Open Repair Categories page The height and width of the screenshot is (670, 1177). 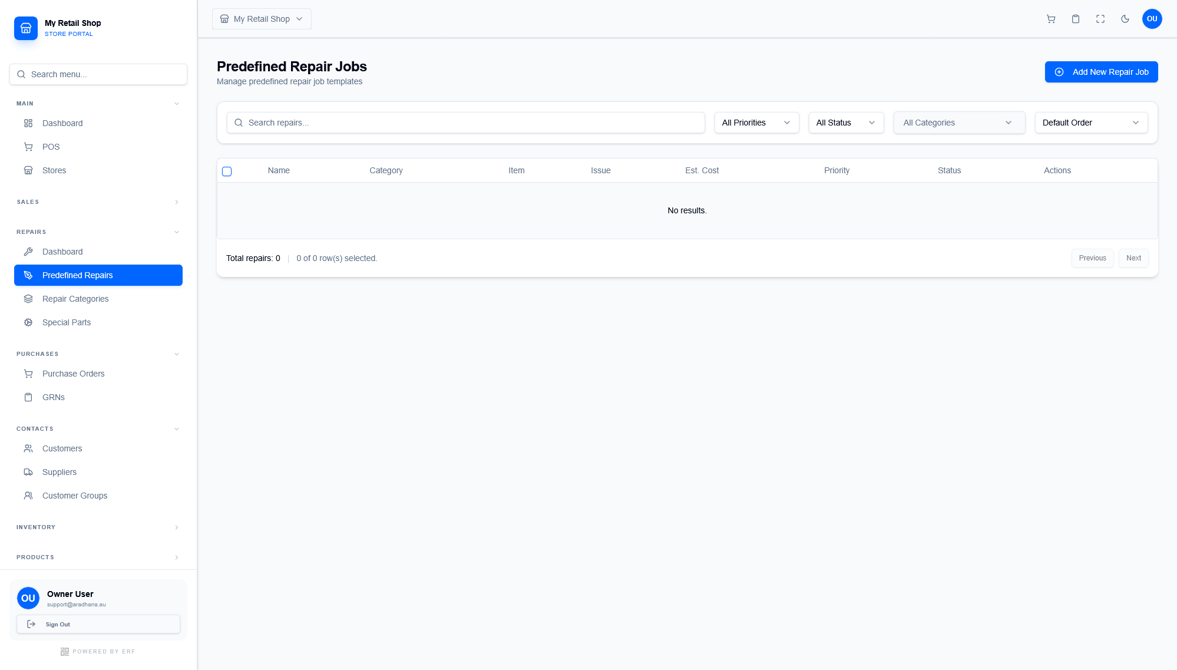pos(98,299)
